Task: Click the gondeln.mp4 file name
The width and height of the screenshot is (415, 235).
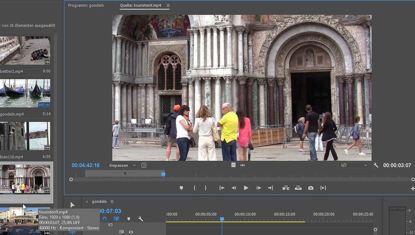Action: click(x=12, y=114)
